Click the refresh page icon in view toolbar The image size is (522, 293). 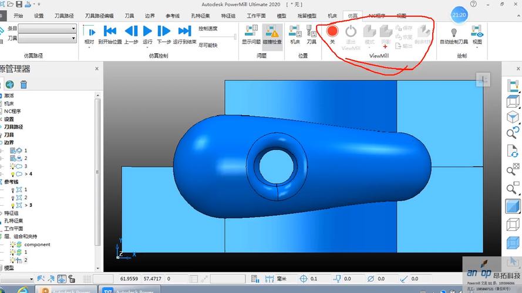point(513,151)
